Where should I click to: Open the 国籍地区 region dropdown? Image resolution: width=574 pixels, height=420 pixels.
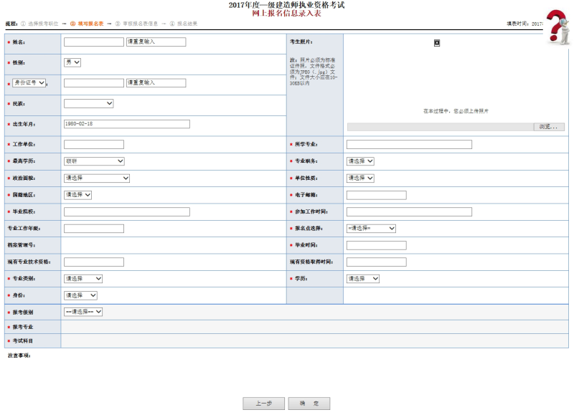pyautogui.click(x=79, y=194)
